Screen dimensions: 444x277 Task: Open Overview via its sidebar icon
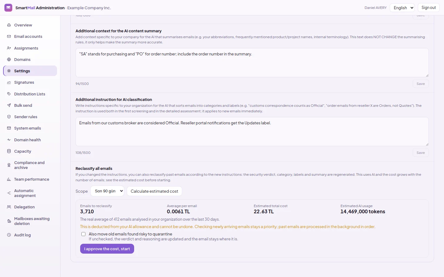pyautogui.click(x=9, y=25)
